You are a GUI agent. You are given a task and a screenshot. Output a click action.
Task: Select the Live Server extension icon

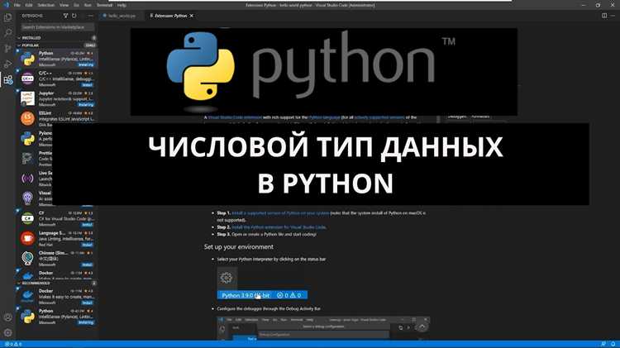27,179
